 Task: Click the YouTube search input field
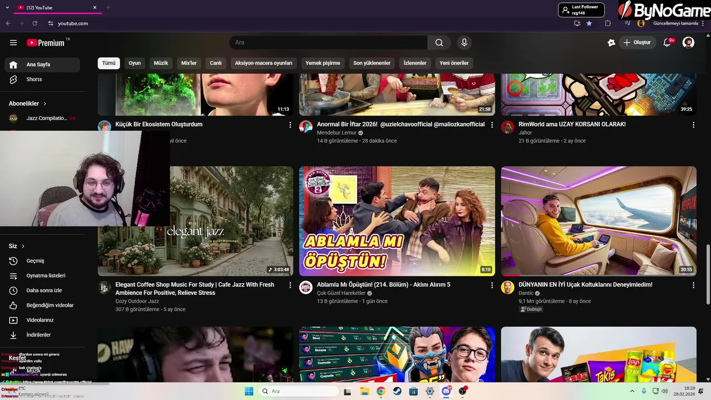(x=328, y=43)
